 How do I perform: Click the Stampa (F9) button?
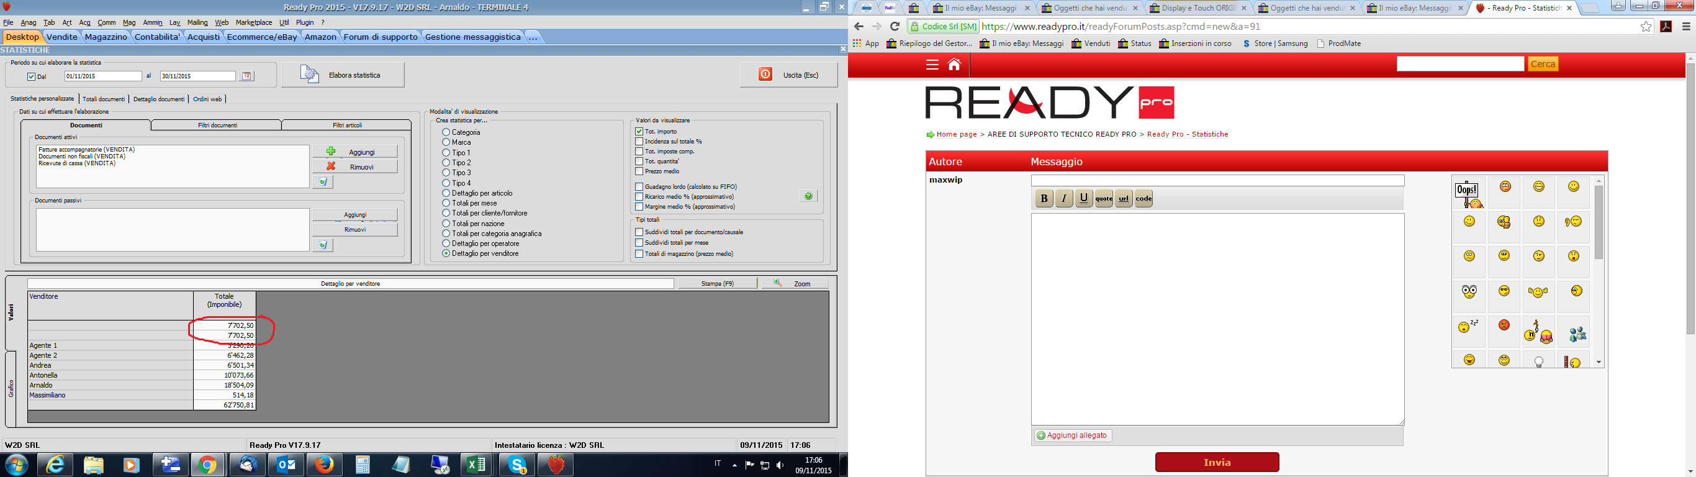coord(718,283)
